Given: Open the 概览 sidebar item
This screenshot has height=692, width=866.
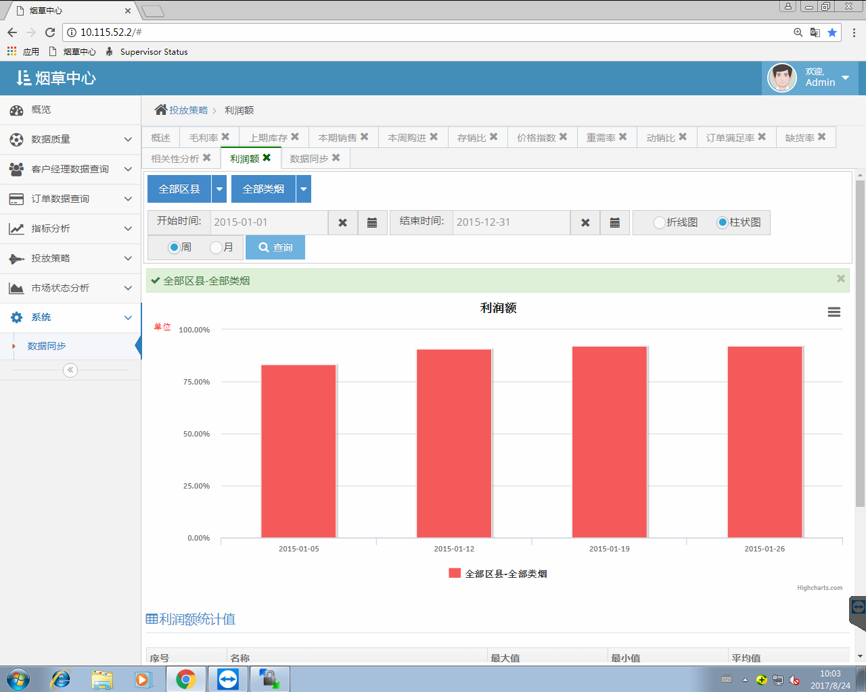Looking at the screenshot, I should (x=41, y=109).
